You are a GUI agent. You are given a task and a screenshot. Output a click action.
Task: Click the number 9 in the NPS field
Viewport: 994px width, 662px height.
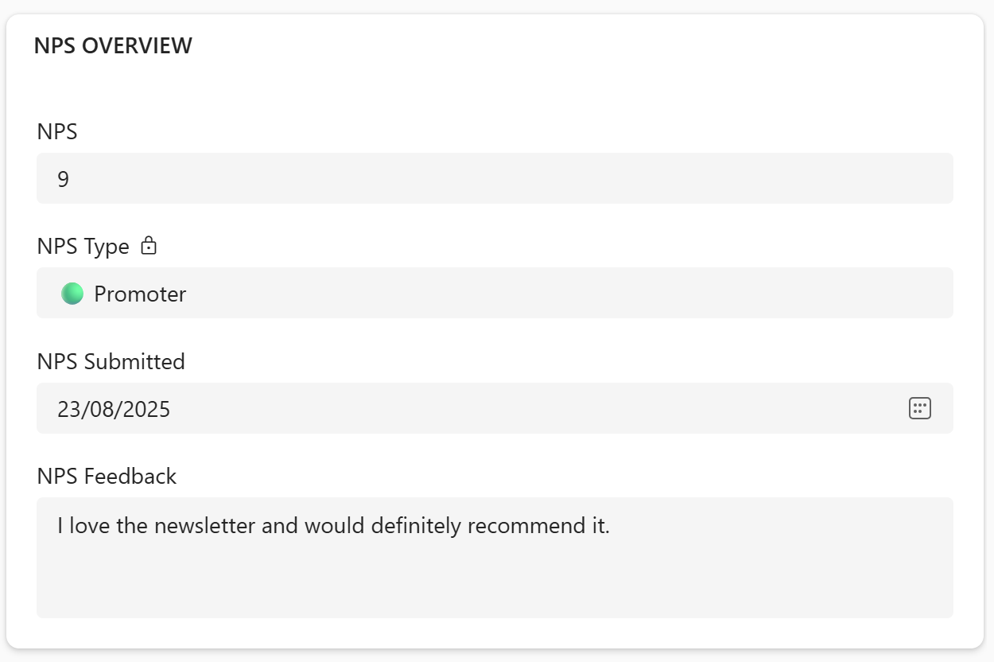64,179
